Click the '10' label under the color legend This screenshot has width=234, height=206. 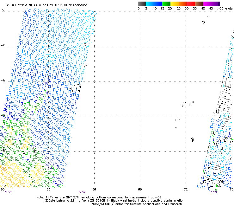pyautogui.click(x=155, y=9)
